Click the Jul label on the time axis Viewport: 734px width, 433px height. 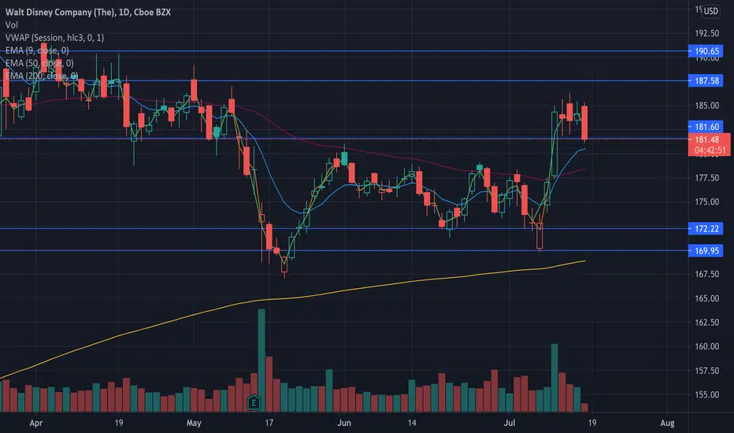pyautogui.click(x=510, y=423)
